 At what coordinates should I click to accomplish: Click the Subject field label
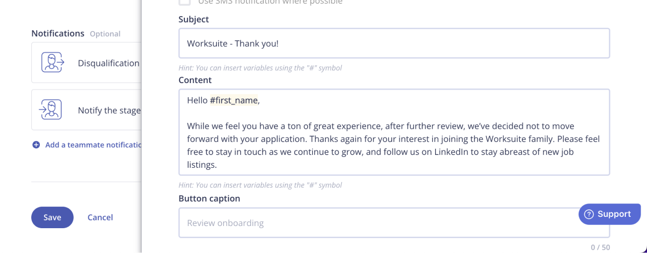[x=194, y=19]
